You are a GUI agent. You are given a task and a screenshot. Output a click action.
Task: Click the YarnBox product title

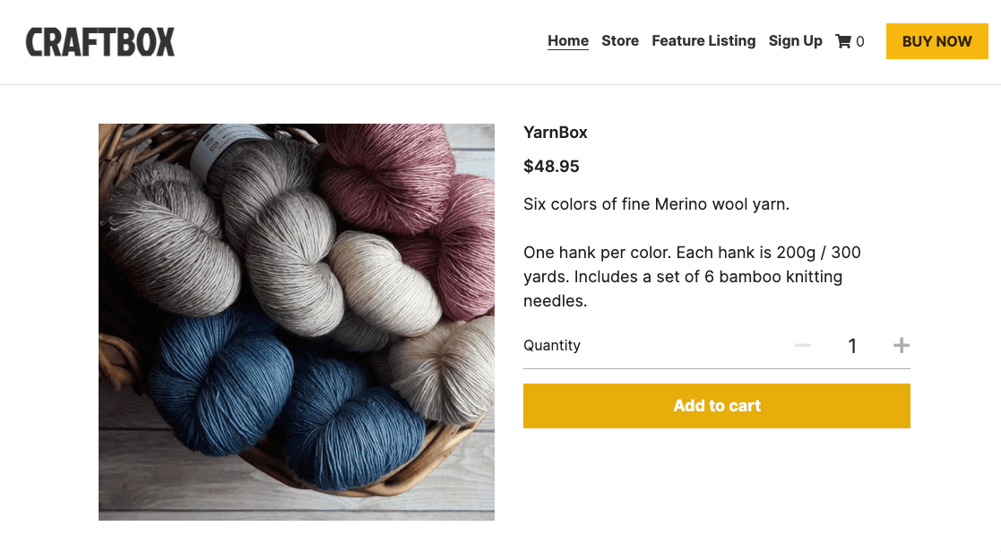coord(556,132)
